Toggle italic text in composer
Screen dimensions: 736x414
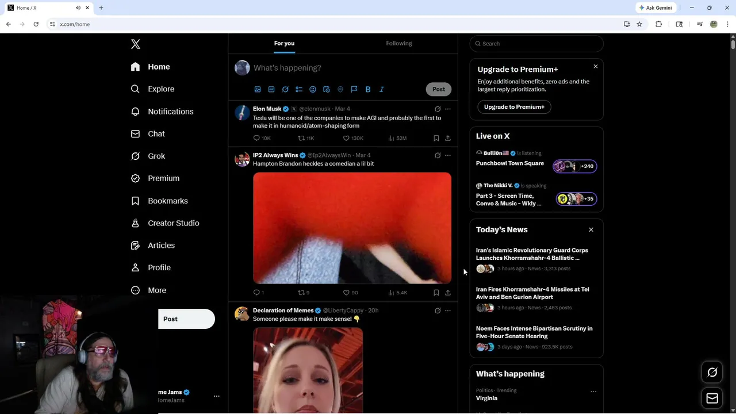tap(382, 89)
